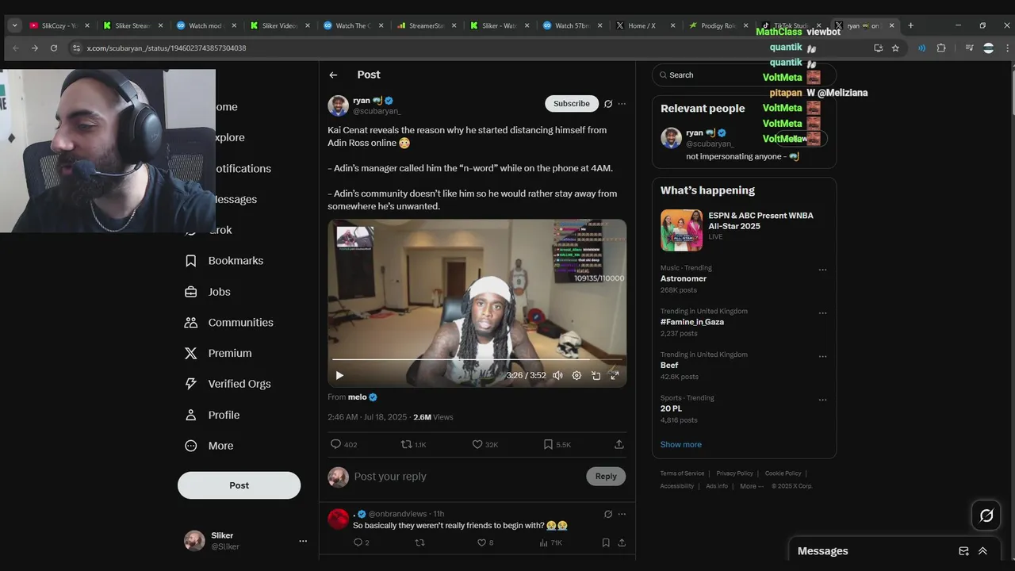Mute the video with speaker icon
This screenshot has height=571, width=1015.
click(557, 375)
